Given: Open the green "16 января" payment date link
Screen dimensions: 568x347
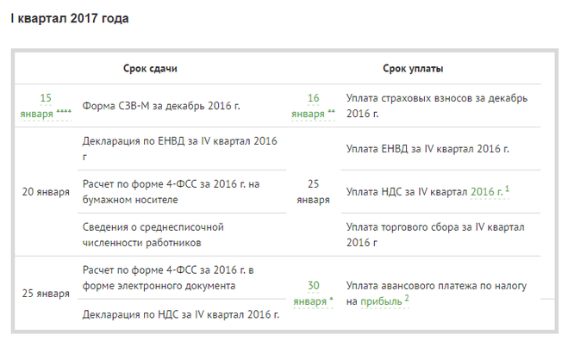Looking at the screenshot, I should (313, 106).
